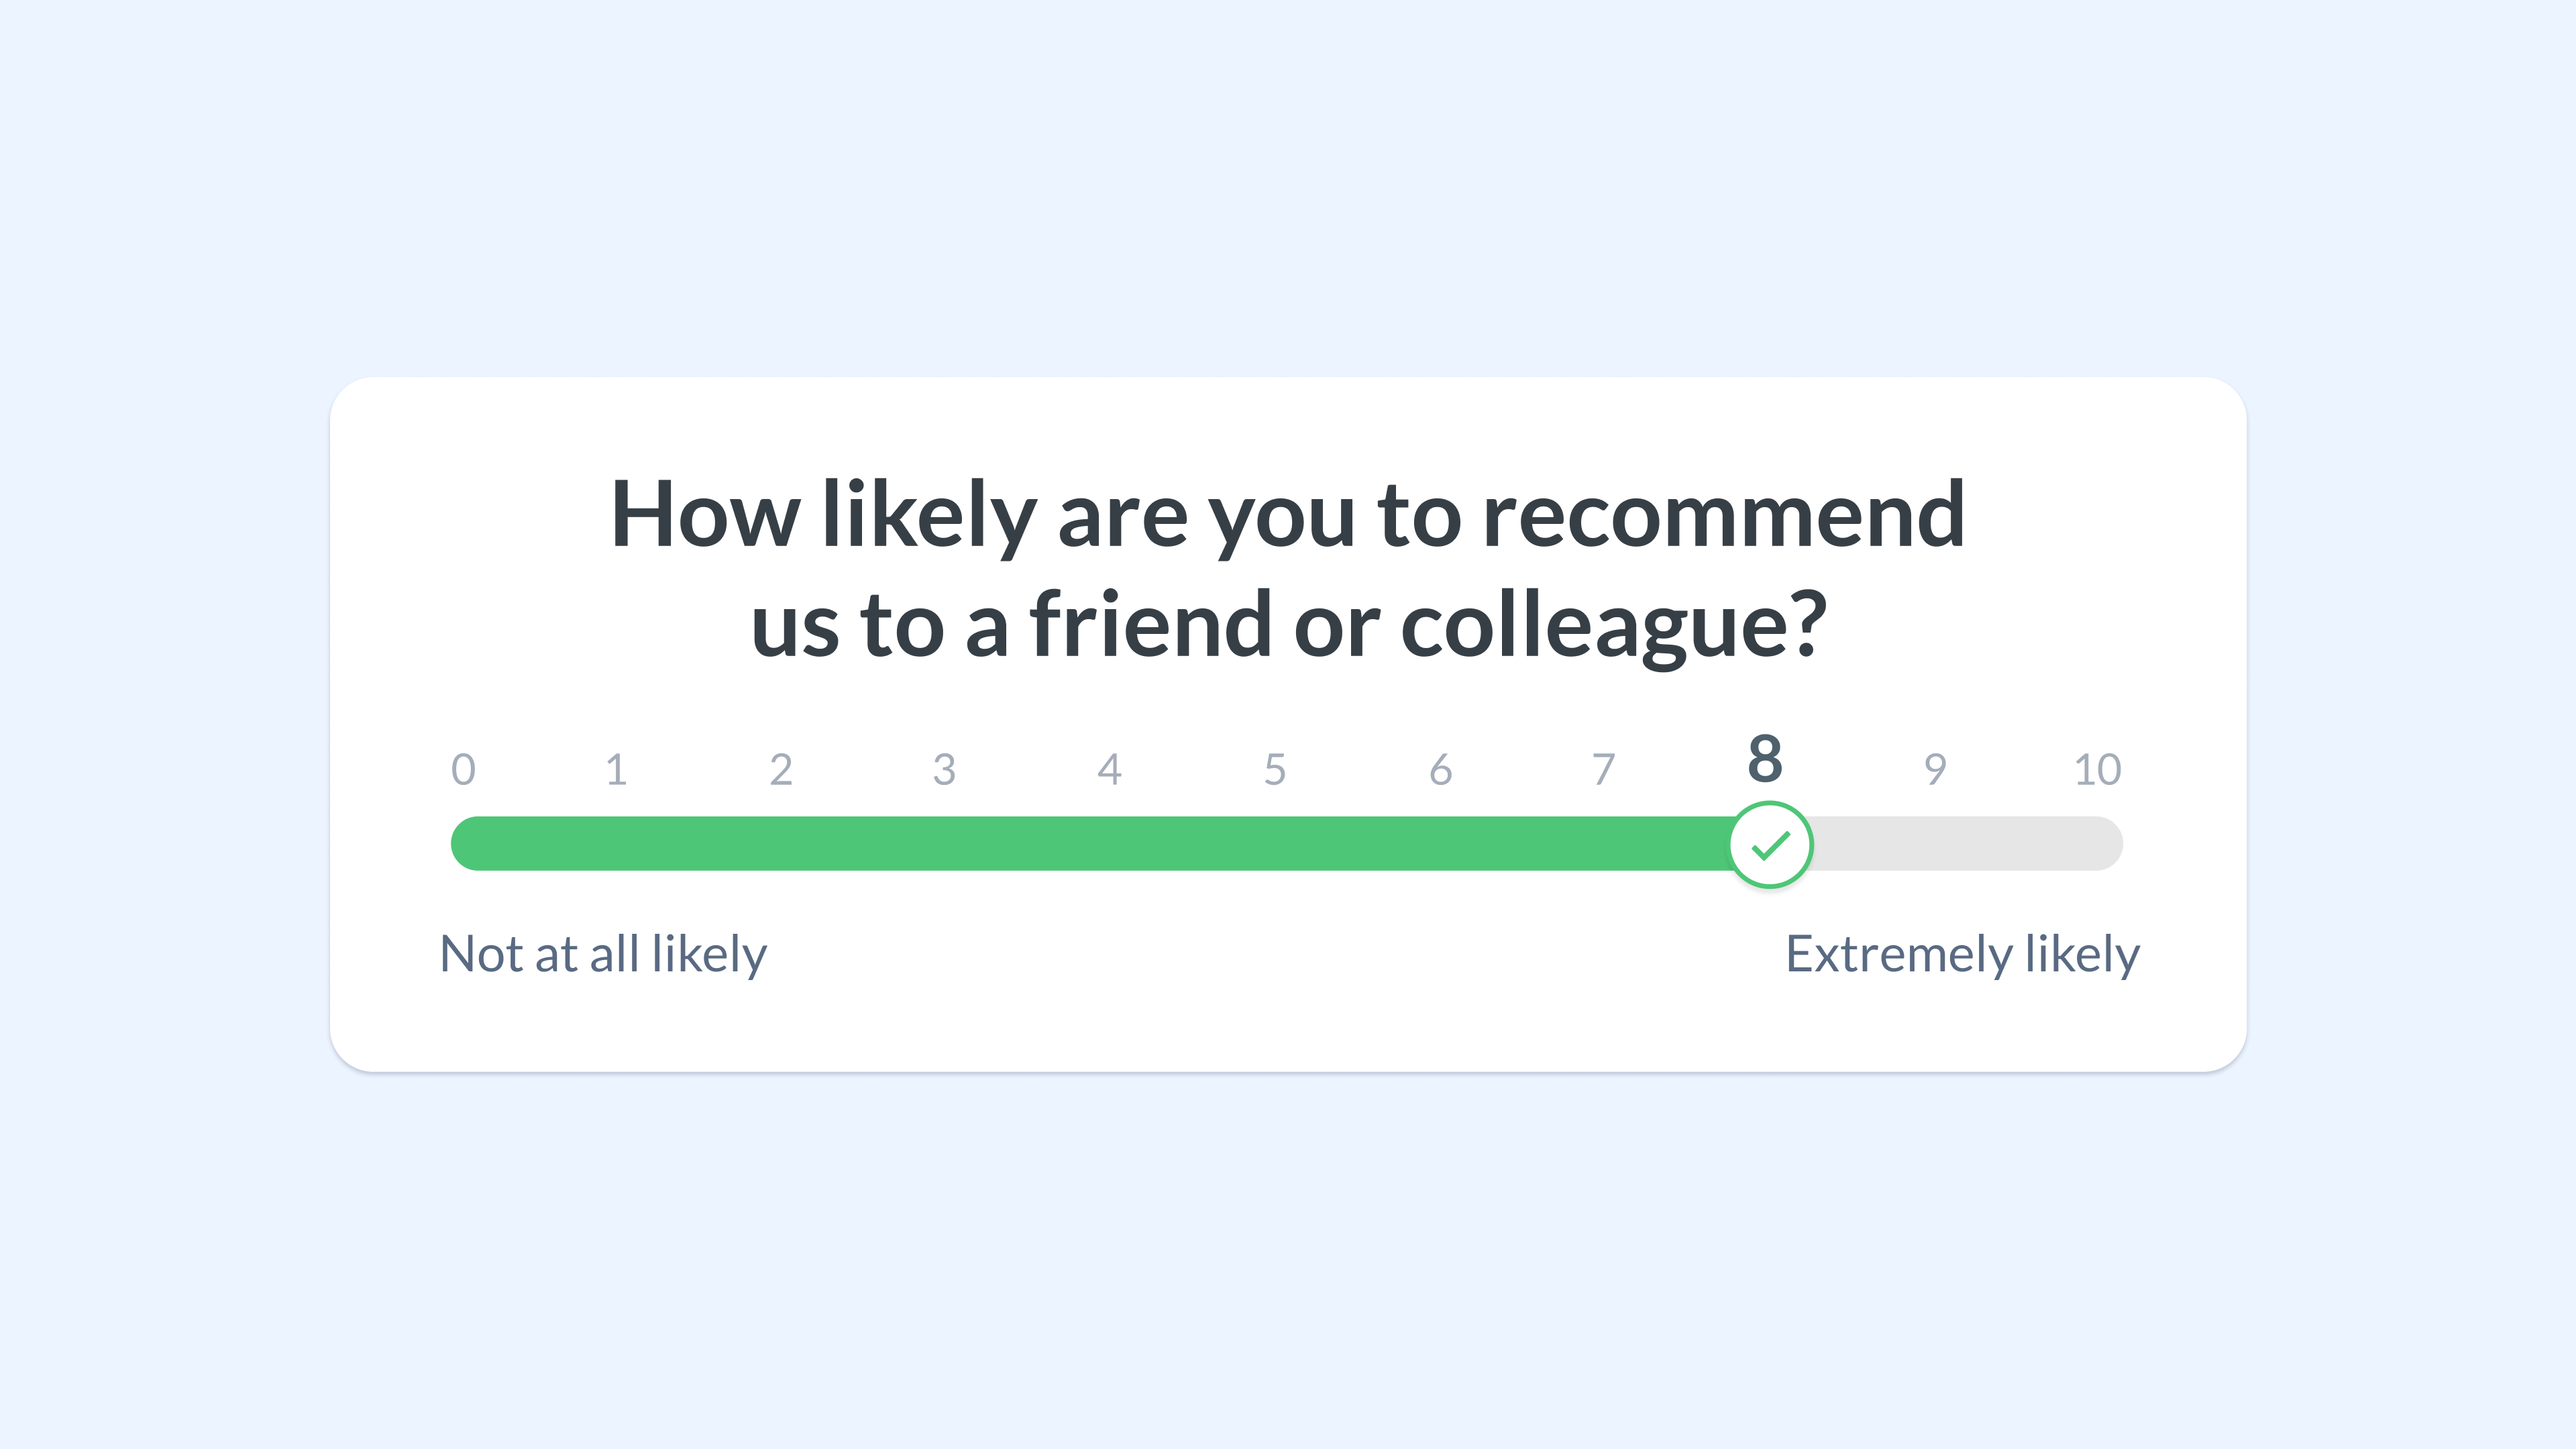The height and width of the screenshot is (1449, 2576).
Task: Click the survey question heading text
Action: (1288, 569)
